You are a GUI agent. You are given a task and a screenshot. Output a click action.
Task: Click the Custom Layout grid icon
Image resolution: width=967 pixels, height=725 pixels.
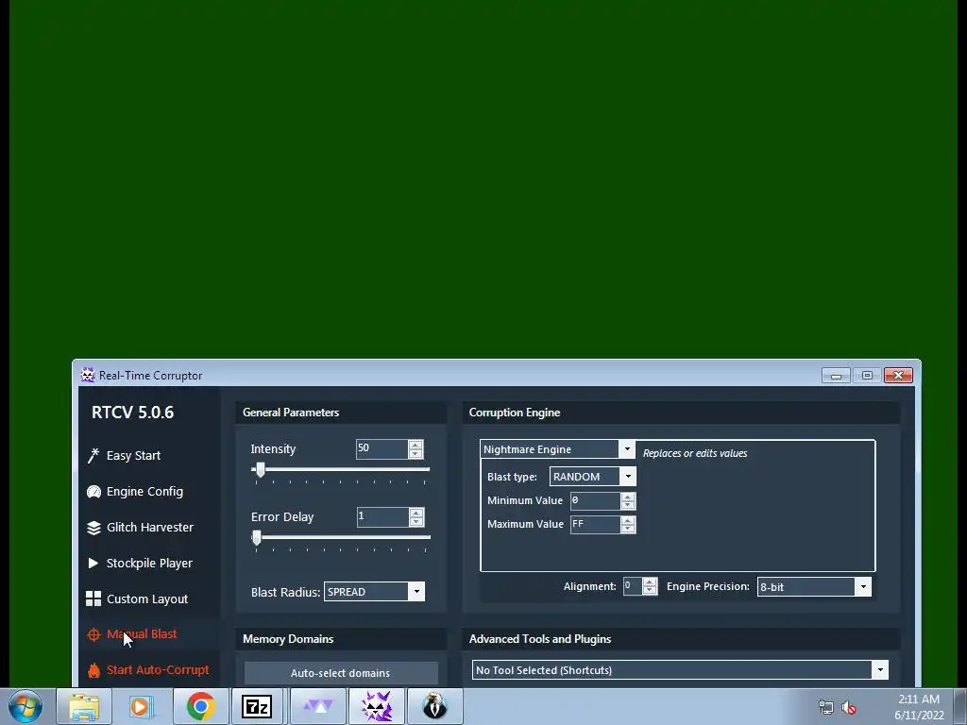coord(93,599)
